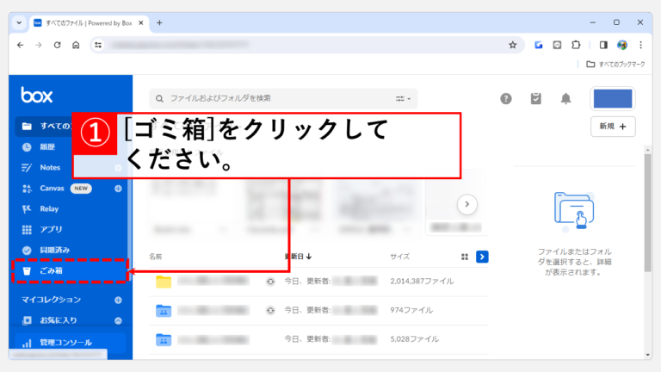Click the plus icon next to Canvas
661x372 pixels.
tap(118, 189)
